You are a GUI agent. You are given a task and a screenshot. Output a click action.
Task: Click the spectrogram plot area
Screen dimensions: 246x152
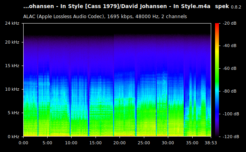[117, 80]
